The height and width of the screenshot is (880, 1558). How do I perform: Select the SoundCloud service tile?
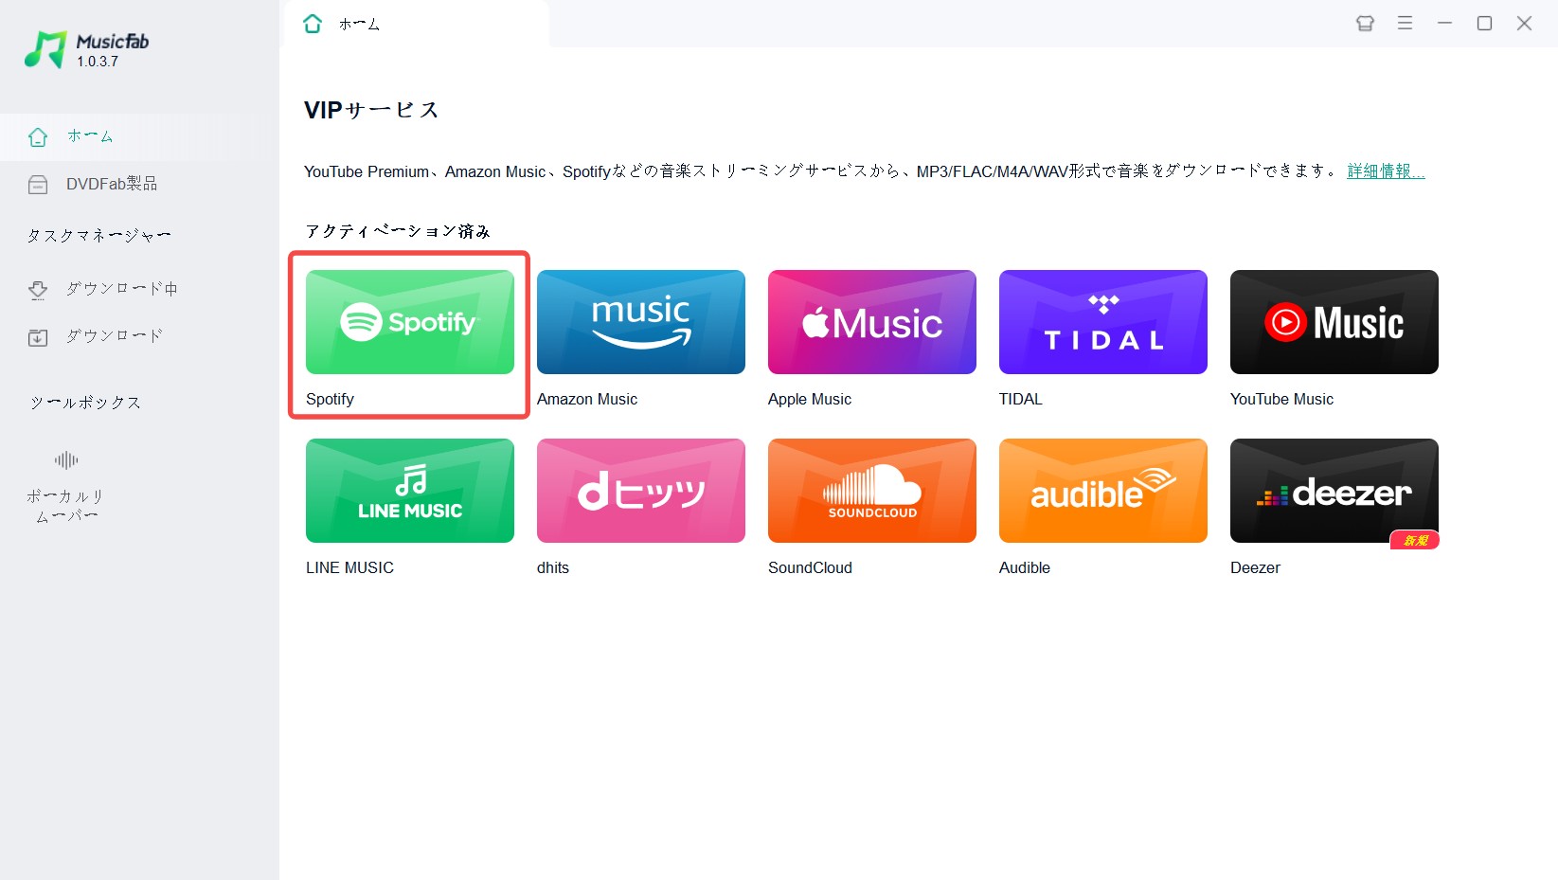[x=872, y=491]
